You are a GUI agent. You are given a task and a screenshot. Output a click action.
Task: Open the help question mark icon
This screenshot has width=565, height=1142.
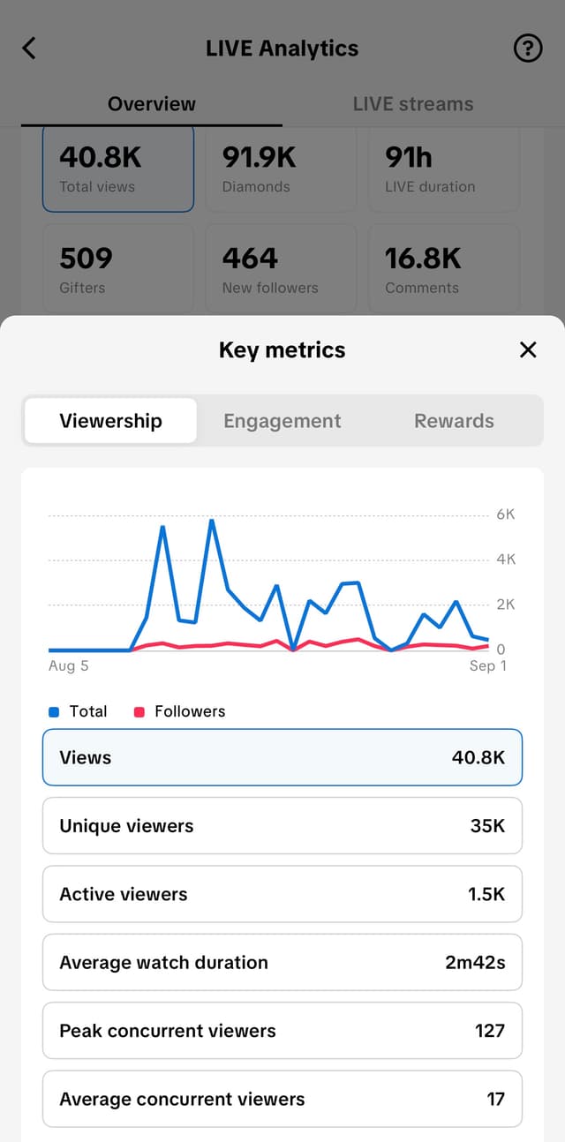pos(527,49)
